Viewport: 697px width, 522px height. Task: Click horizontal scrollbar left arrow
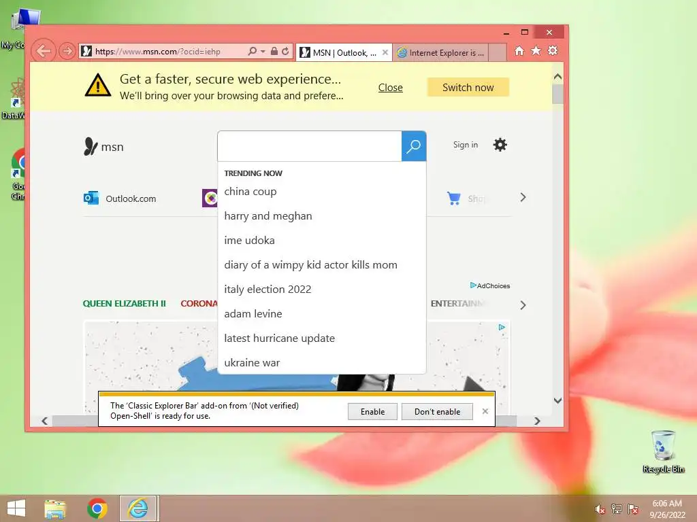(44, 421)
